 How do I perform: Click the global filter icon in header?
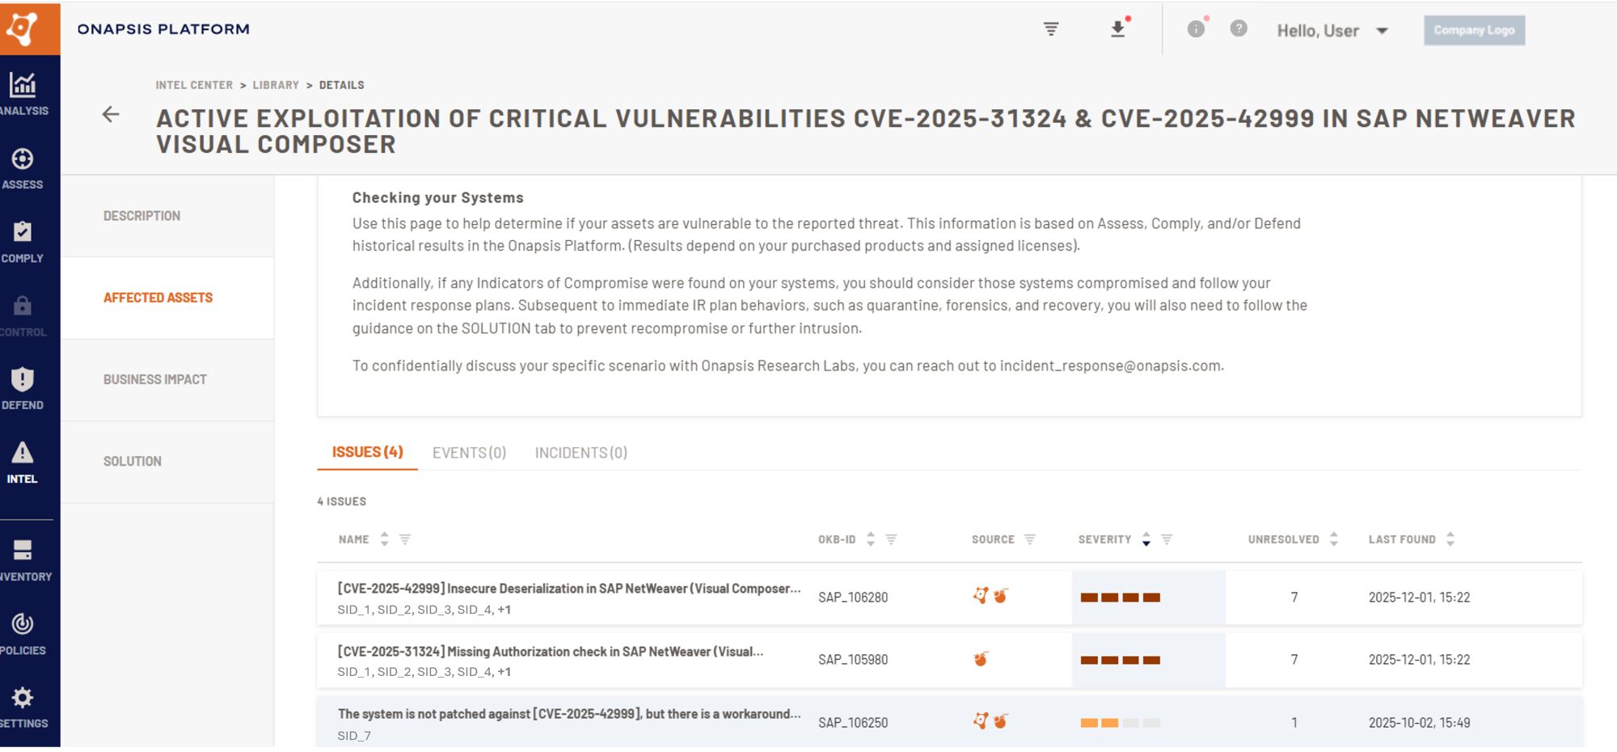coord(1051,29)
